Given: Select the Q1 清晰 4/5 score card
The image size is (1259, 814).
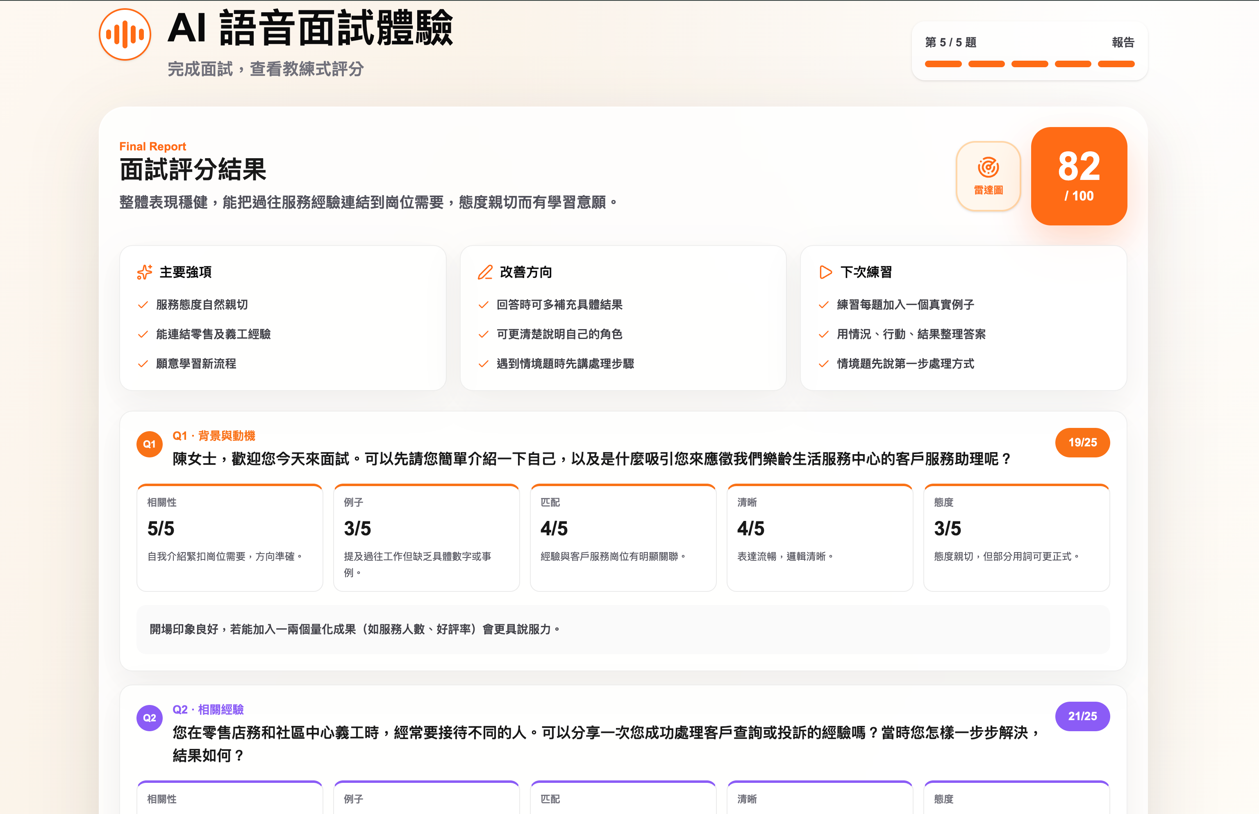Looking at the screenshot, I should (819, 538).
